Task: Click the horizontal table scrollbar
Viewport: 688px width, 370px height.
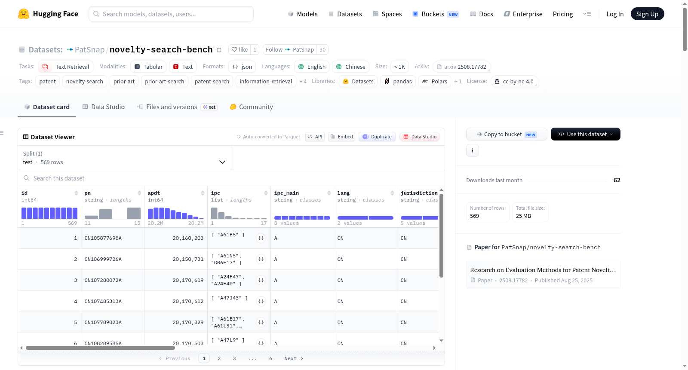Action: click(x=100, y=348)
